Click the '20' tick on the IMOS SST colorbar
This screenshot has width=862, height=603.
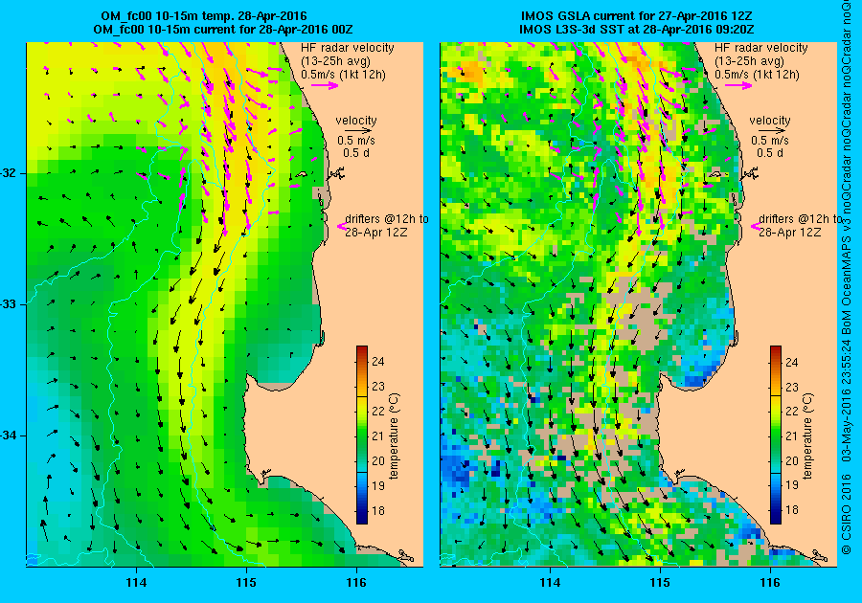pos(791,461)
